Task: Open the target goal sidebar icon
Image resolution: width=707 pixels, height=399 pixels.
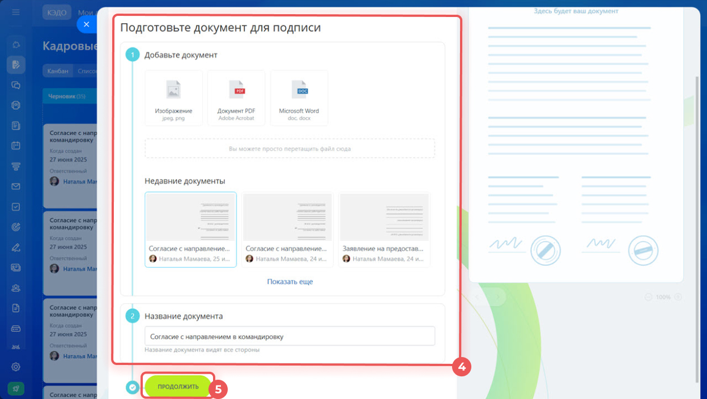Action: tap(16, 227)
